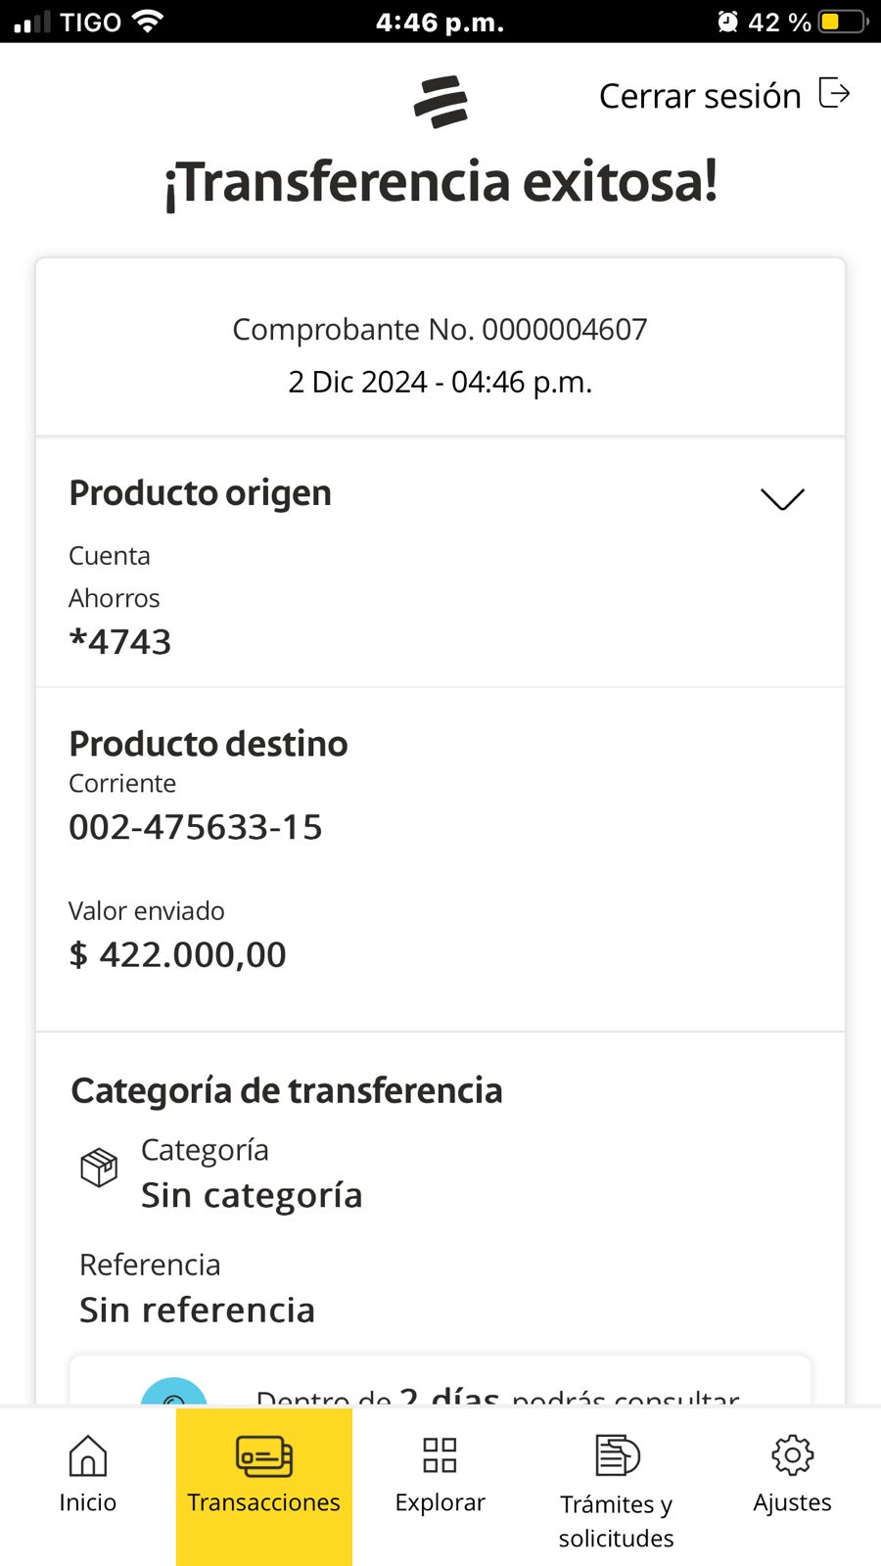Open Ajustes gear icon
The width and height of the screenshot is (881, 1566).
792,1455
